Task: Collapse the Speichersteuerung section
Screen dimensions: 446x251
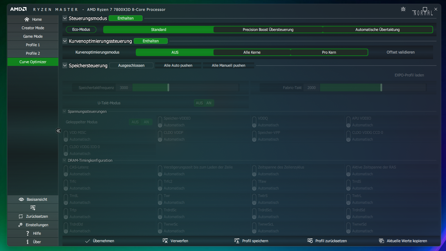Action: 65,66
